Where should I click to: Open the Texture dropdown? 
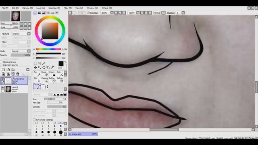[29, 34]
